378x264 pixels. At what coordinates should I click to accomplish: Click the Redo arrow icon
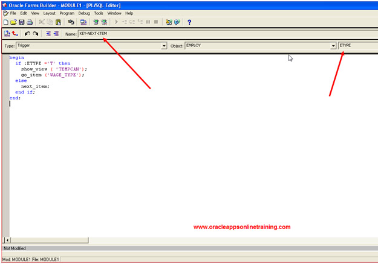[35, 34]
